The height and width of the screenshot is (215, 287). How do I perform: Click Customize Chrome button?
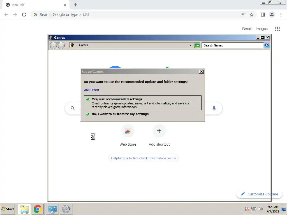pos(259,194)
